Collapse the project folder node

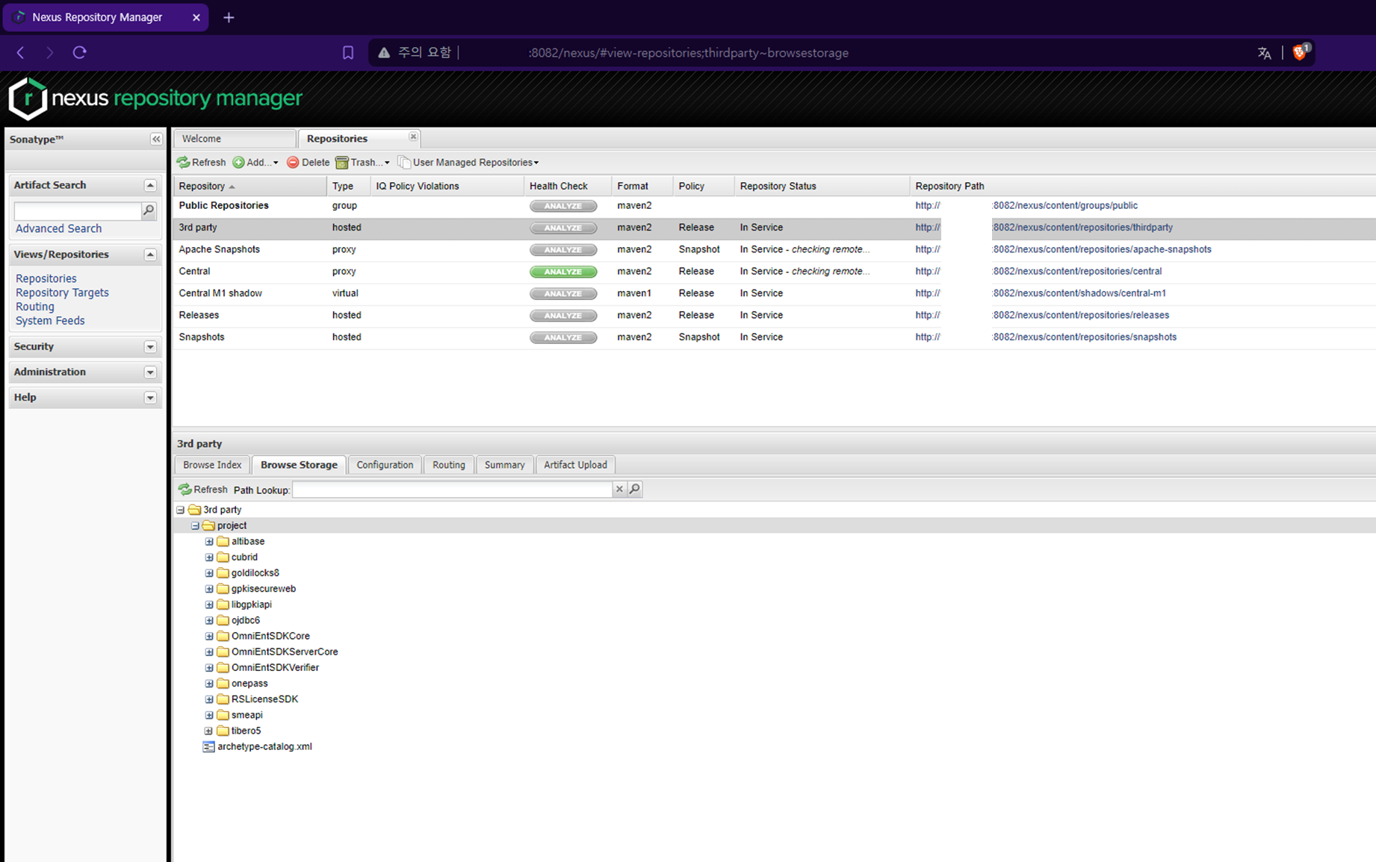[195, 525]
